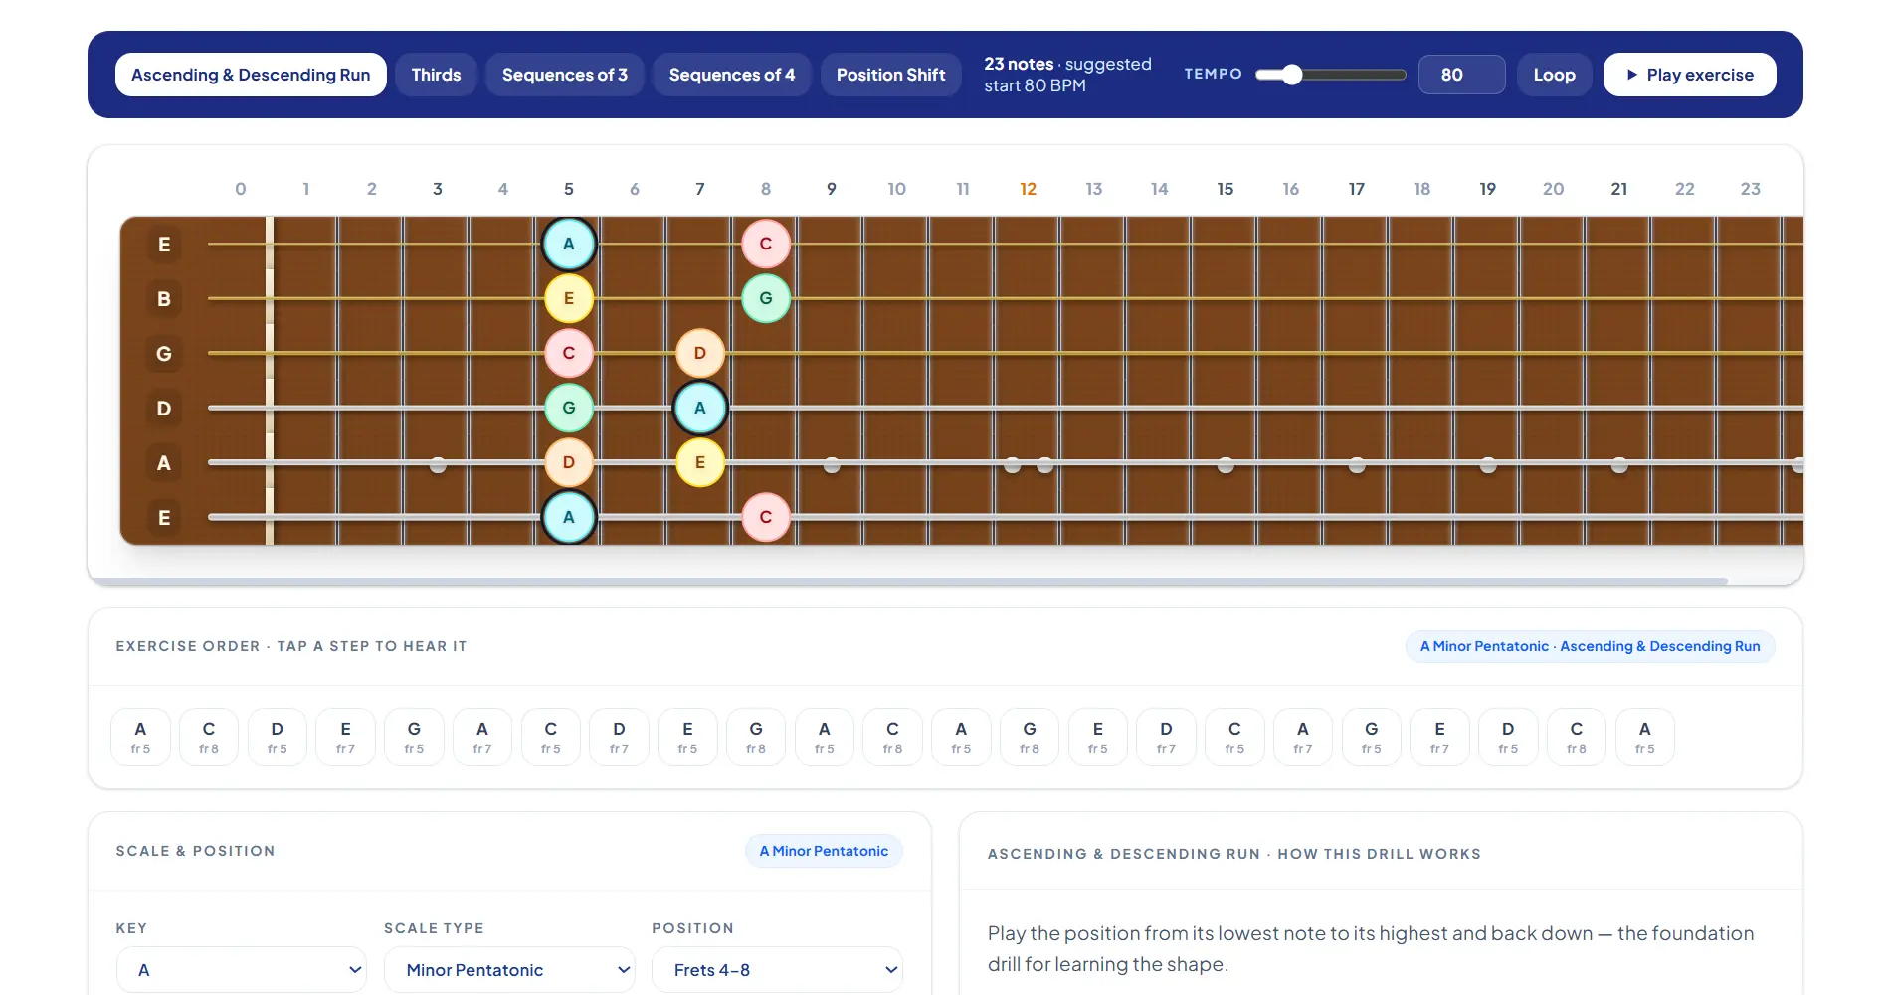Screen dimensions: 1887x995
Task: Tap tenth step G fr 8
Action: (x=756, y=737)
